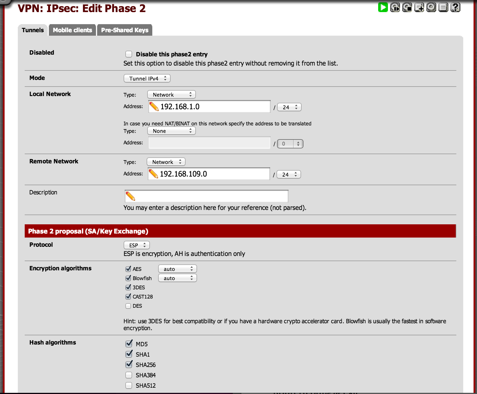Click the page with plus sign icon

[419, 7]
